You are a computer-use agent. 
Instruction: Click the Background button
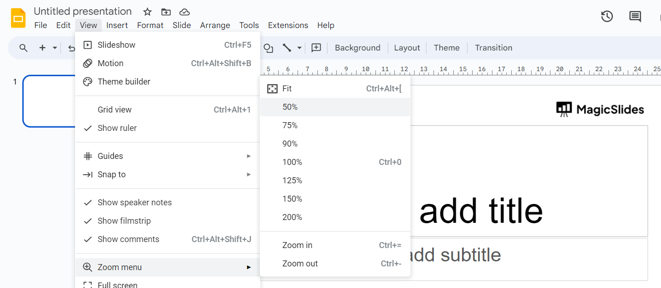tap(357, 48)
